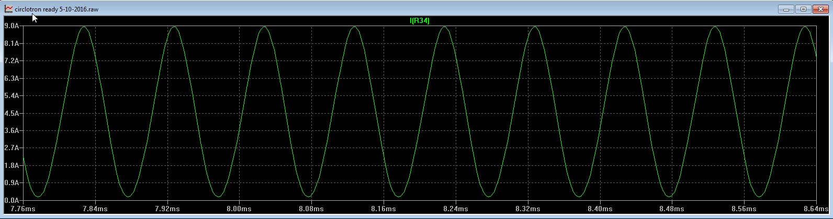Screen dimensions: 833x219
Task: Click the 2.7A vertical axis label
Action: (12, 148)
